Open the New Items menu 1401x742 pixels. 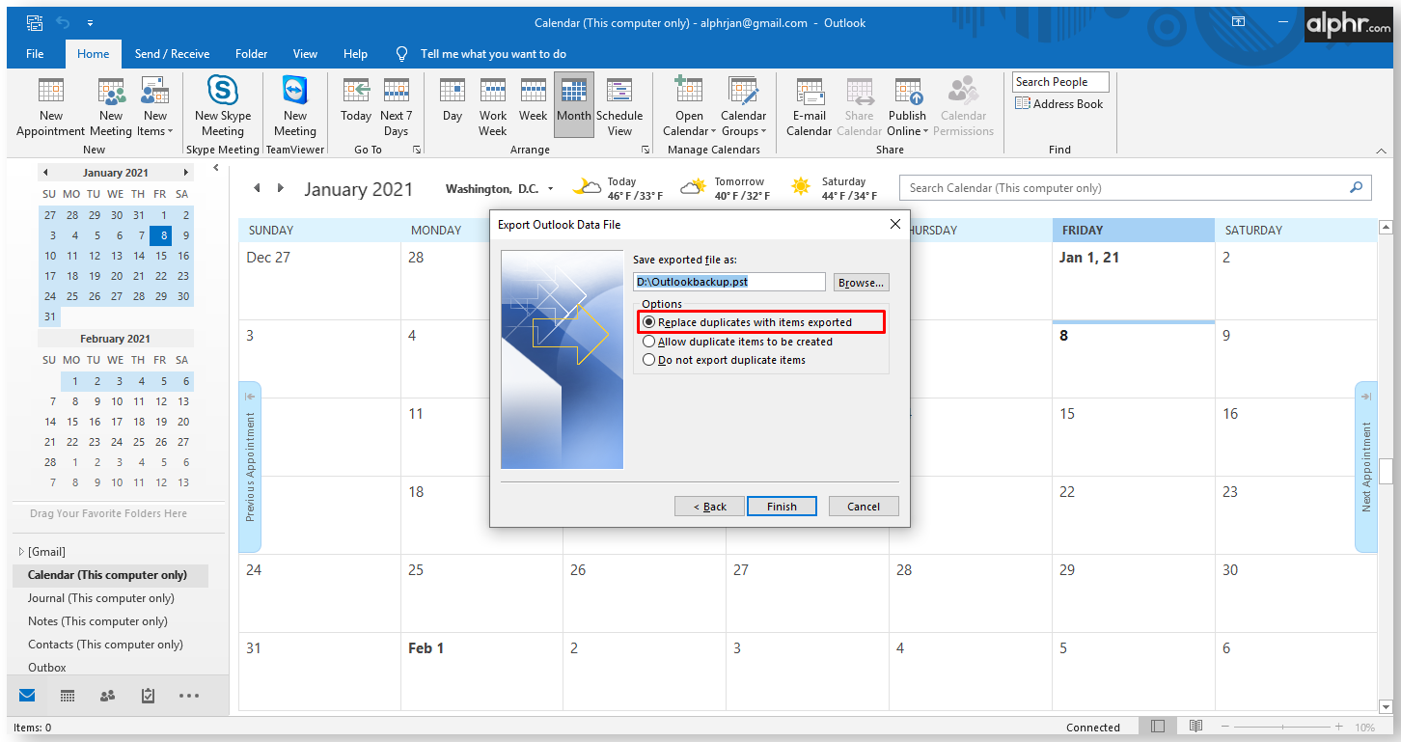(x=154, y=107)
